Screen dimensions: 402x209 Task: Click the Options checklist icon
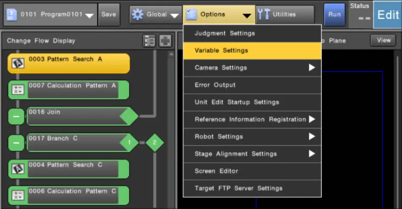(x=191, y=14)
